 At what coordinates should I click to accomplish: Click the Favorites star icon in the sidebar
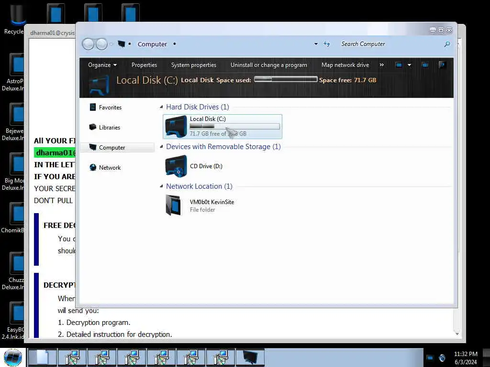(x=93, y=107)
